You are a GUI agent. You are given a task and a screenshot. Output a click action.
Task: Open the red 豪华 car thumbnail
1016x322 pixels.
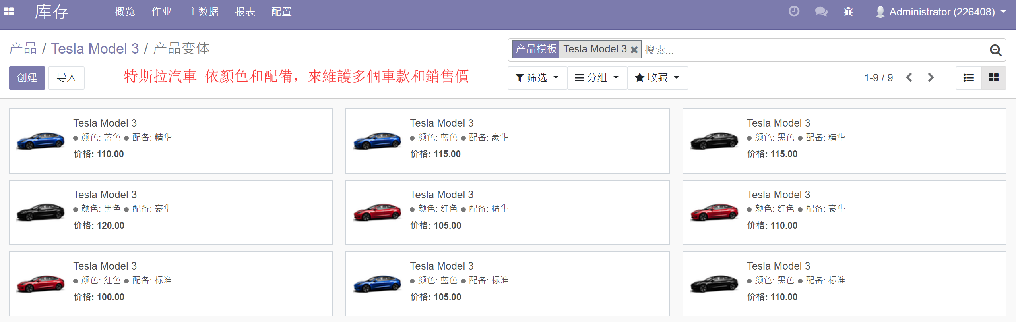tap(714, 212)
